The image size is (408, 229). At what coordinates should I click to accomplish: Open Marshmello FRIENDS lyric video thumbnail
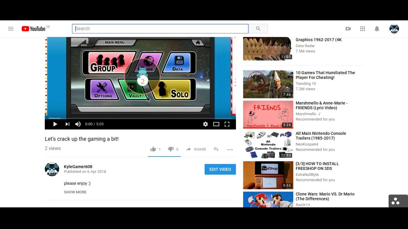[x=268, y=114]
